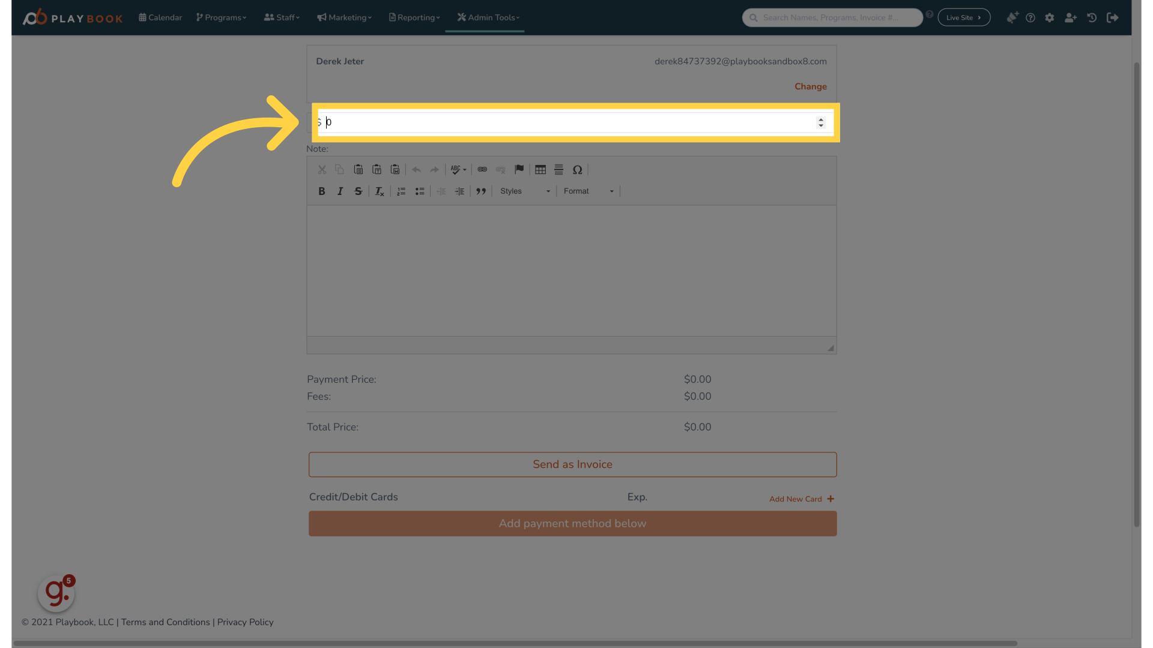Click the Cut scissors icon in editor toolbar
This screenshot has height=648, width=1153.
coord(322,170)
